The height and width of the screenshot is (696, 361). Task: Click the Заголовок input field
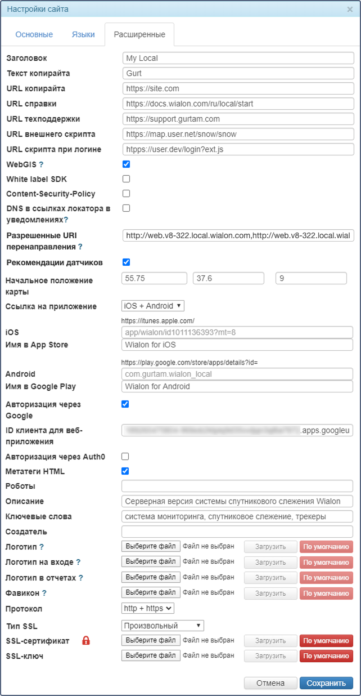tap(238, 58)
